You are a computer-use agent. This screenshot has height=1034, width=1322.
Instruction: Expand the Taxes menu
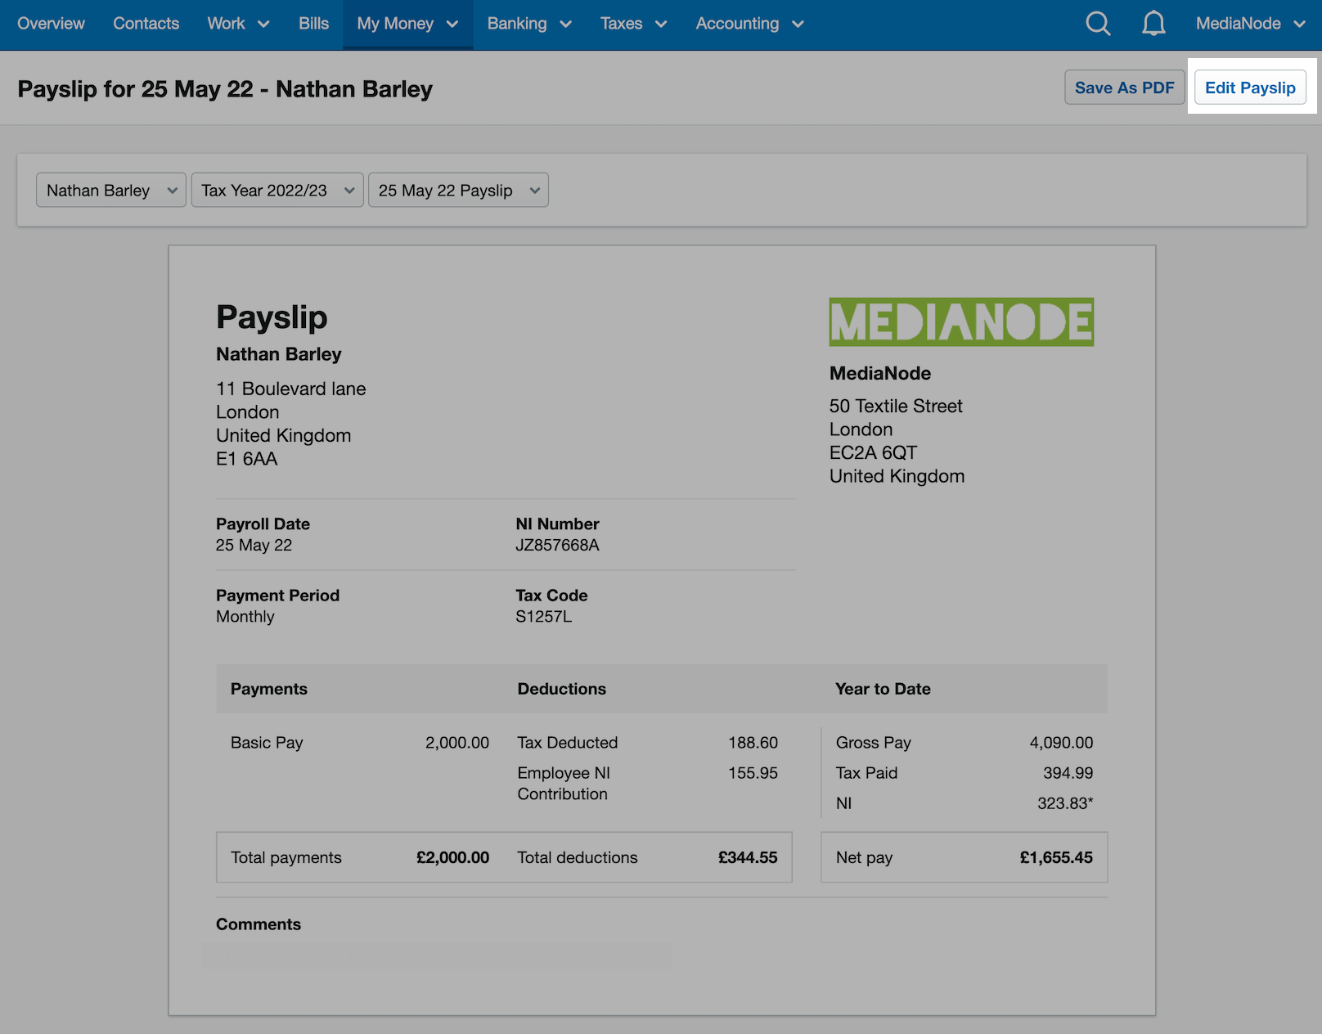[634, 24]
